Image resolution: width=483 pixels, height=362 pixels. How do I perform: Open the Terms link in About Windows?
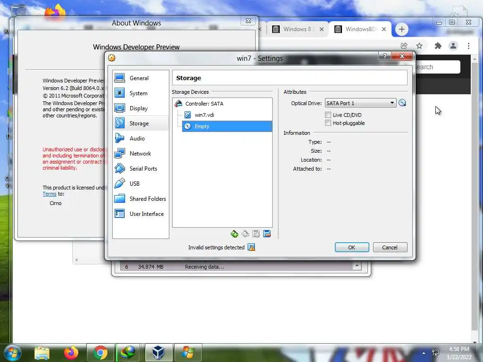[49, 194]
